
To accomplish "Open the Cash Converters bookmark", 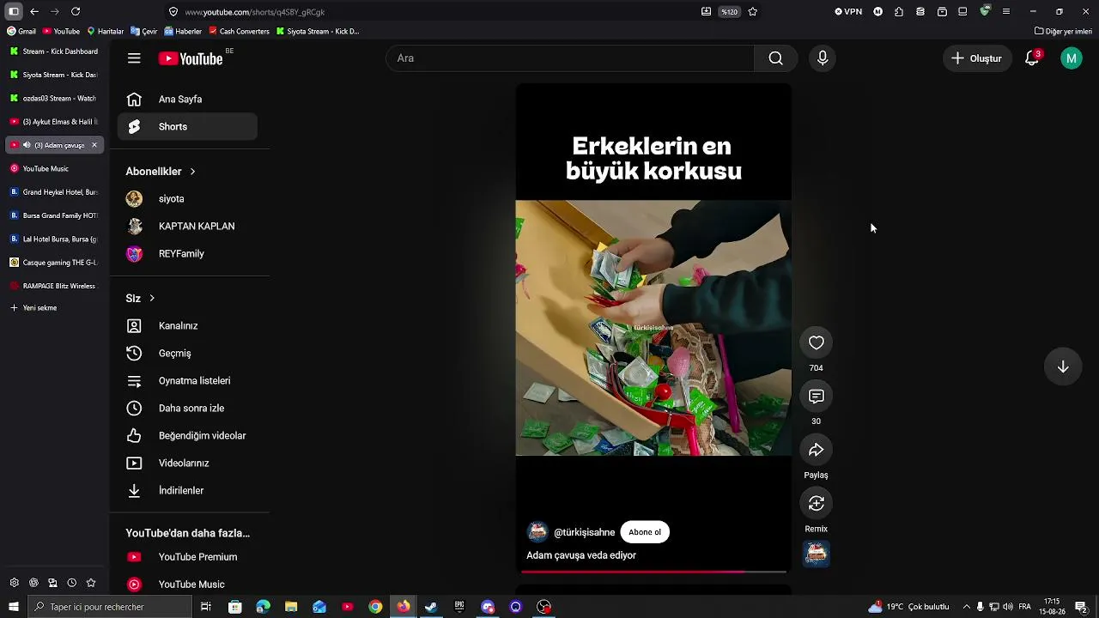I will pyautogui.click(x=239, y=32).
